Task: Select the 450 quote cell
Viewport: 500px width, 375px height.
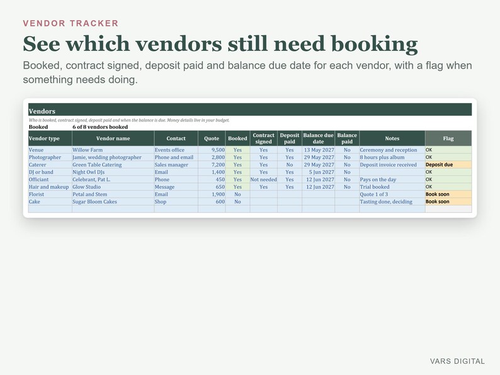Action: point(212,179)
